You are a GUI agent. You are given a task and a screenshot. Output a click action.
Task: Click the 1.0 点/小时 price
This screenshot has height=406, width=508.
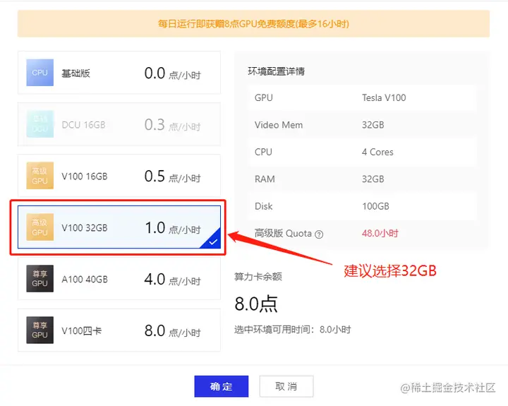(x=173, y=228)
